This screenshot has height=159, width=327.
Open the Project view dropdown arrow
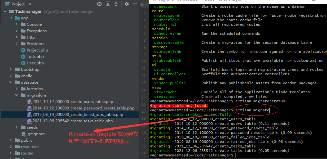30,4
